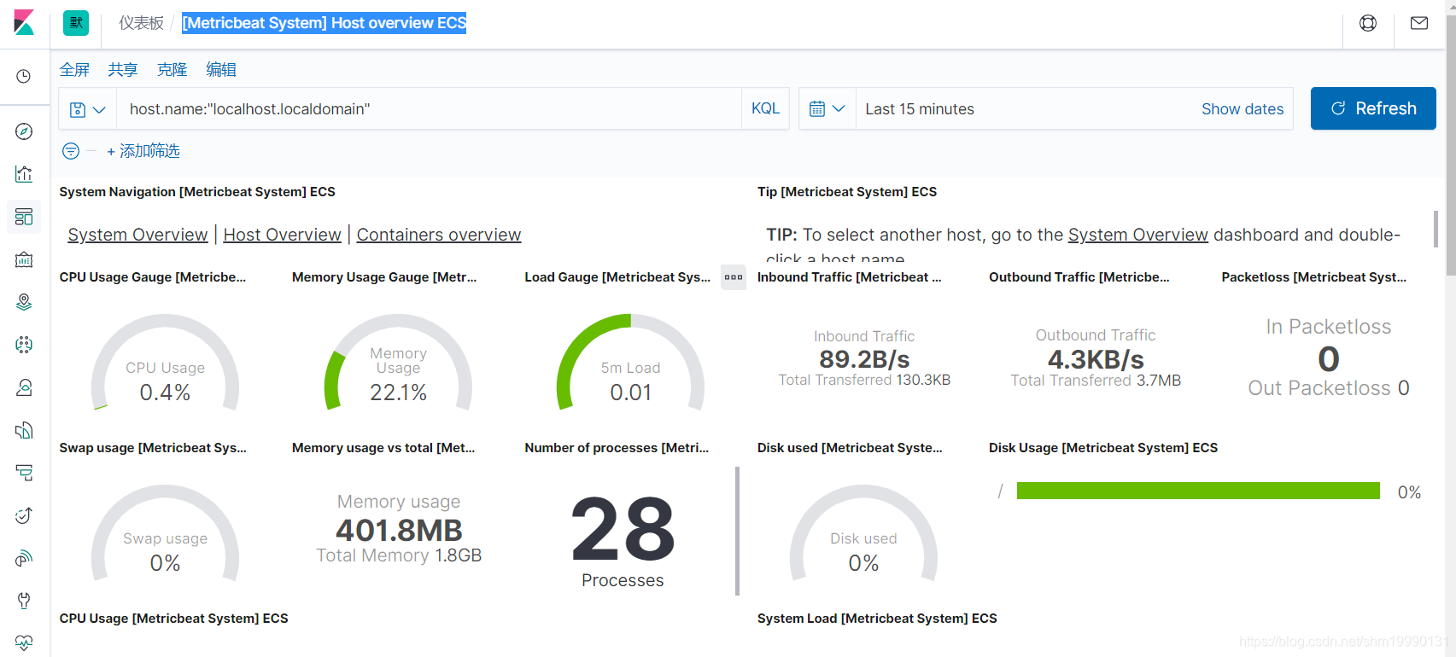Open the newsfeed mail icon
The height and width of the screenshot is (657, 1456).
(x=1419, y=23)
